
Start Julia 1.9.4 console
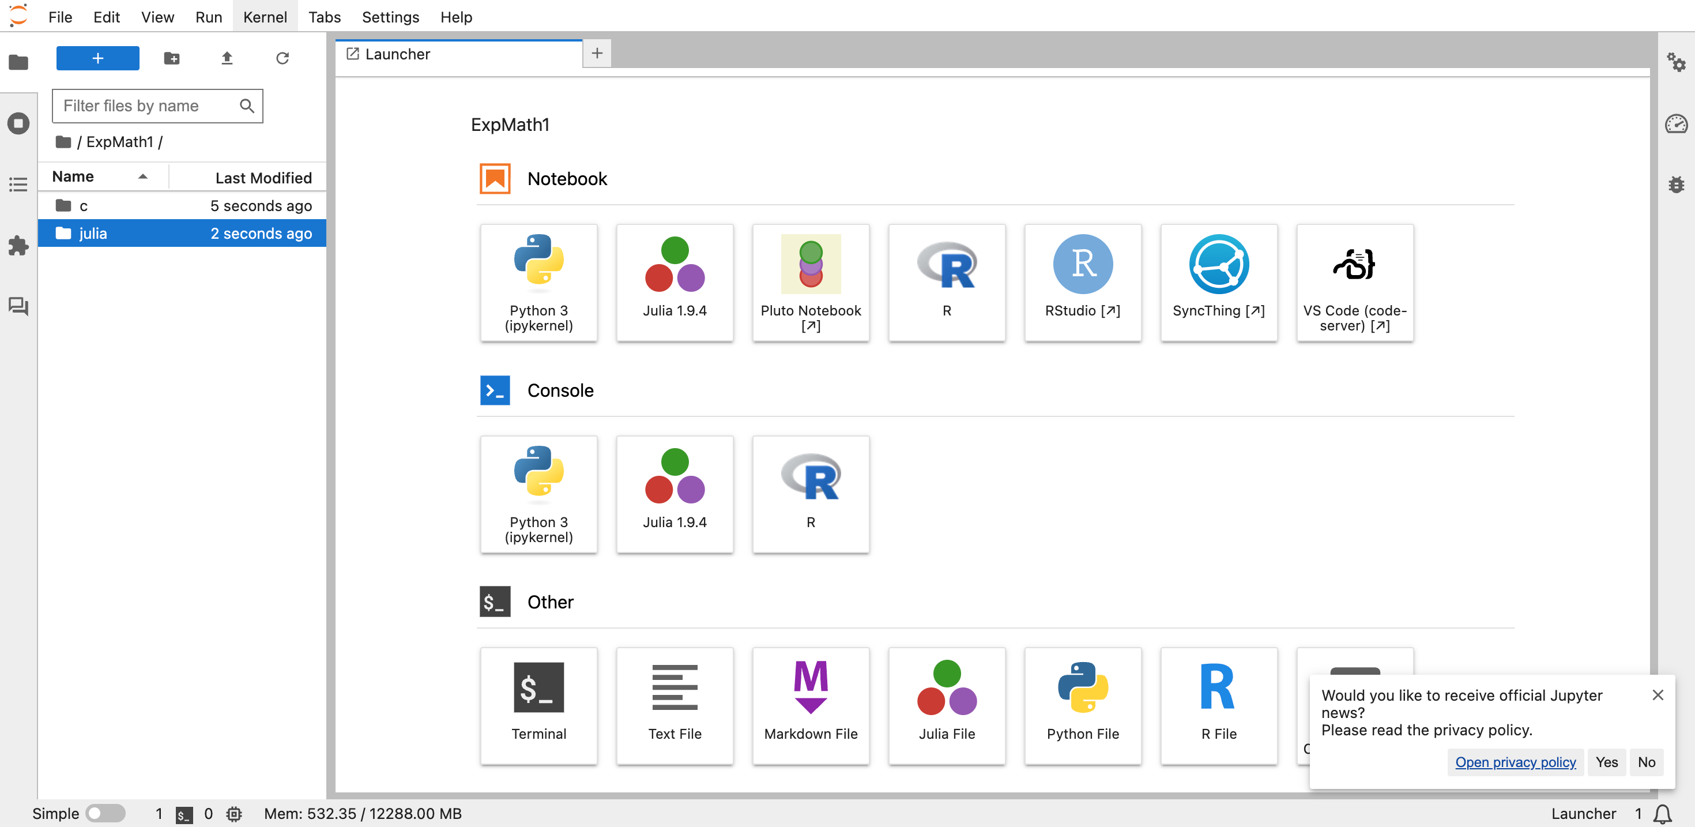[675, 494]
